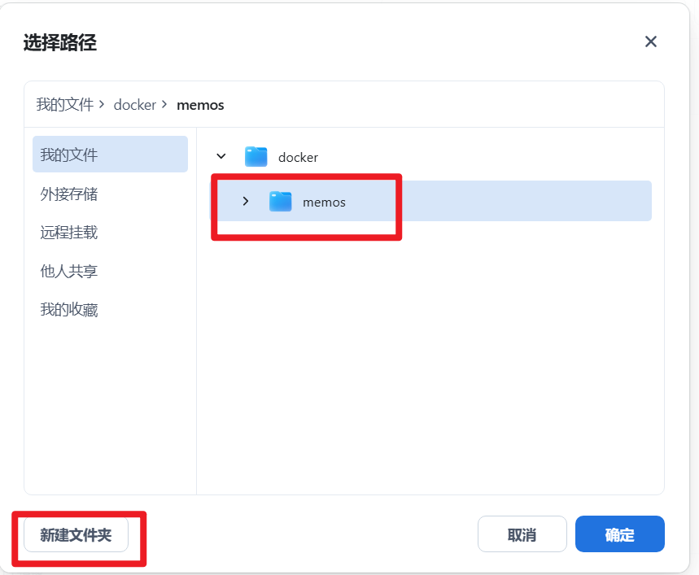
Task: Click 我的文件 in the breadcrumb path
Action: pyautogui.click(x=65, y=105)
